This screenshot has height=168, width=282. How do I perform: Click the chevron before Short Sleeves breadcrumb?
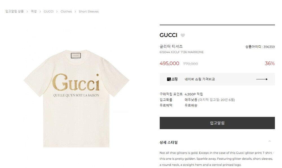(x=75, y=12)
